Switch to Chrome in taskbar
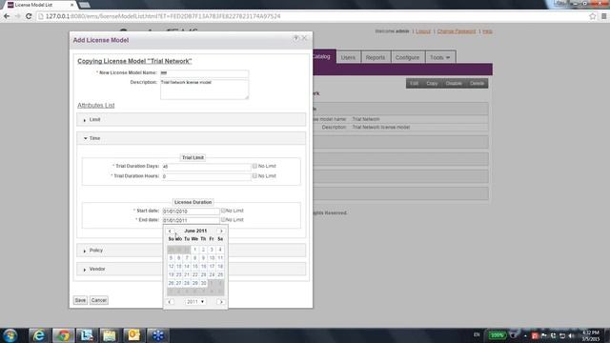Screen dimensions: 610x343 [64, 335]
